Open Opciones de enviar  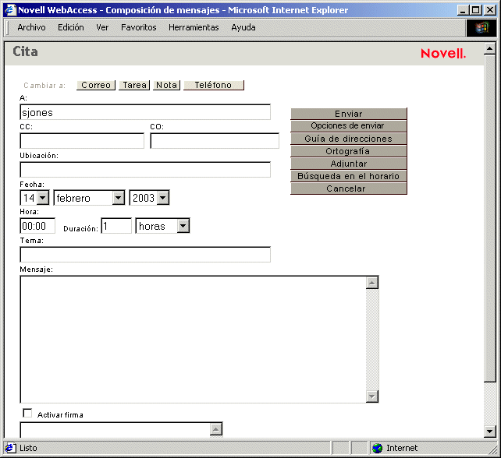(349, 126)
